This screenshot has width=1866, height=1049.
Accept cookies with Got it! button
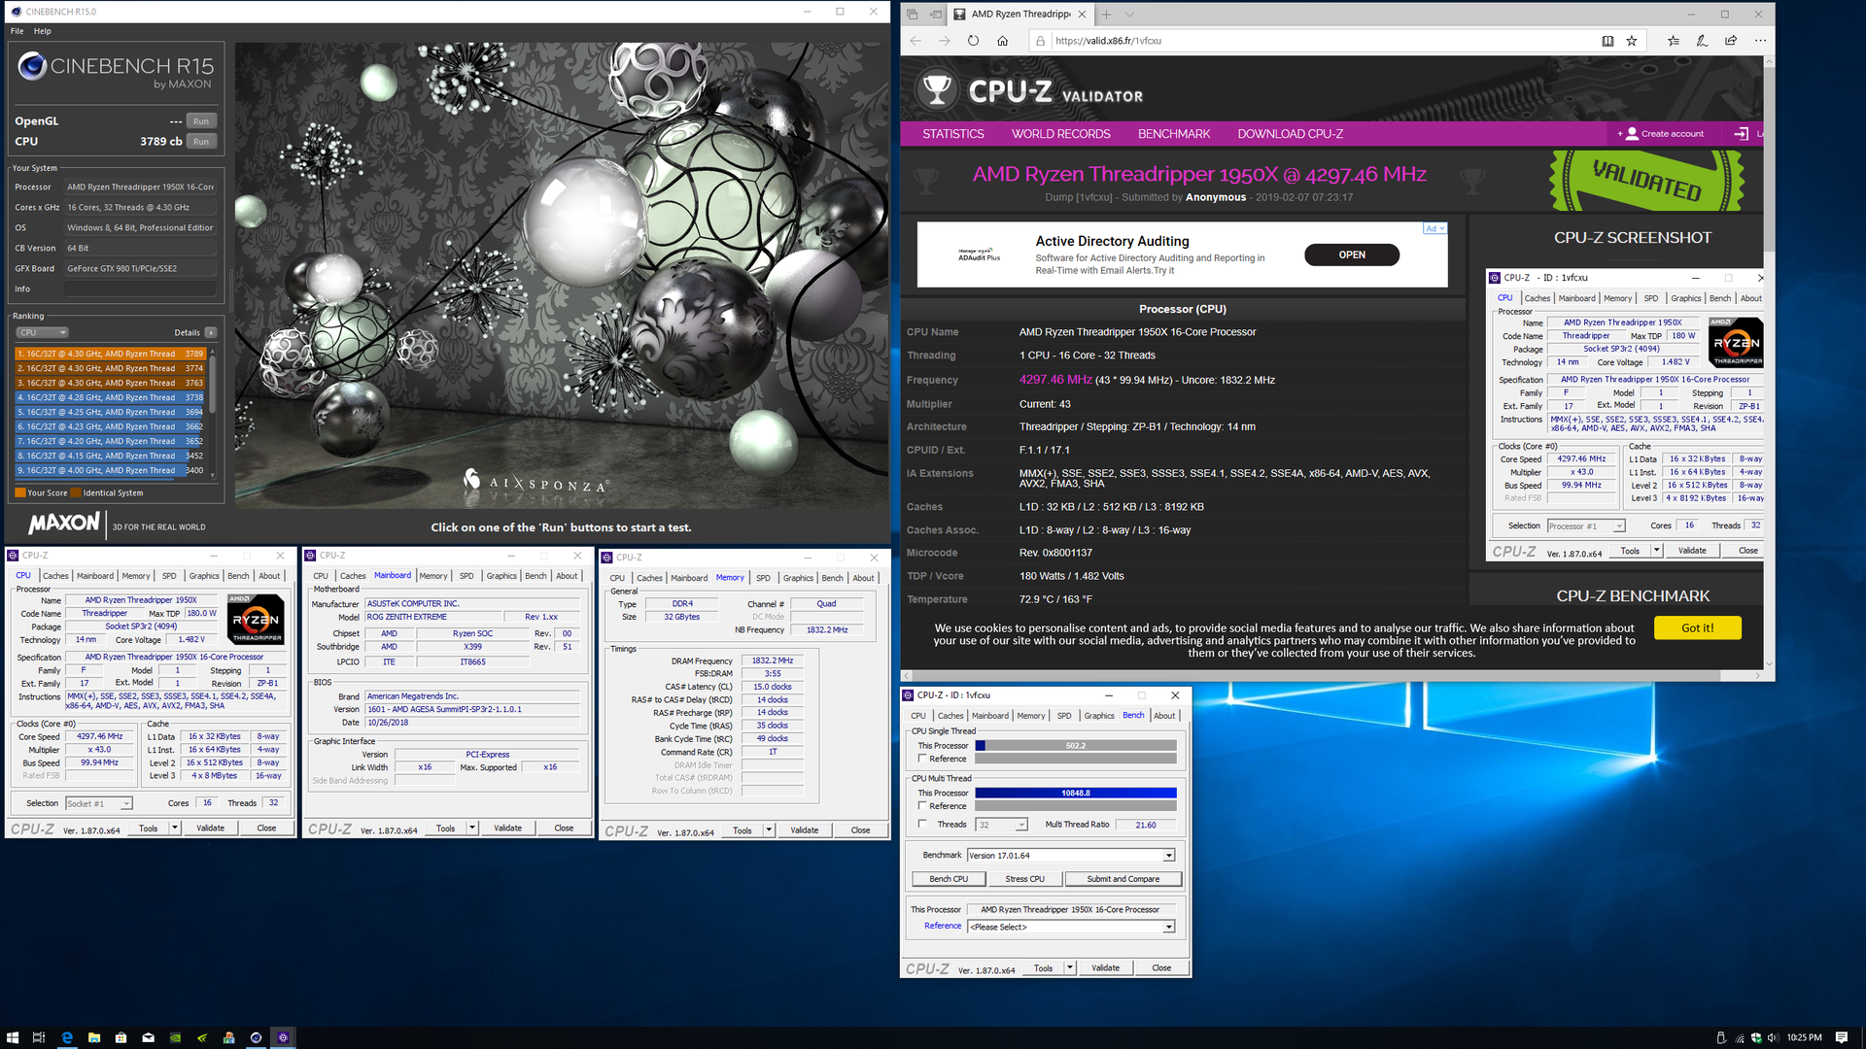tap(1698, 628)
